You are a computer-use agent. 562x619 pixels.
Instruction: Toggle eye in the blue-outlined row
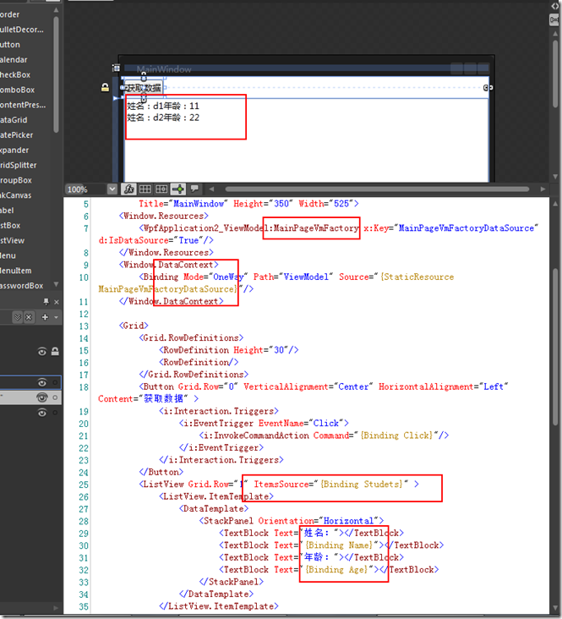point(42,382)
